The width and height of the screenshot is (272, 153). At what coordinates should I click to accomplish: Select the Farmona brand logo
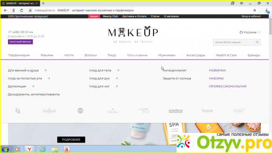(49, 111)
